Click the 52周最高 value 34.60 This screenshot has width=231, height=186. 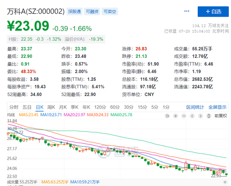coord(36,94)
